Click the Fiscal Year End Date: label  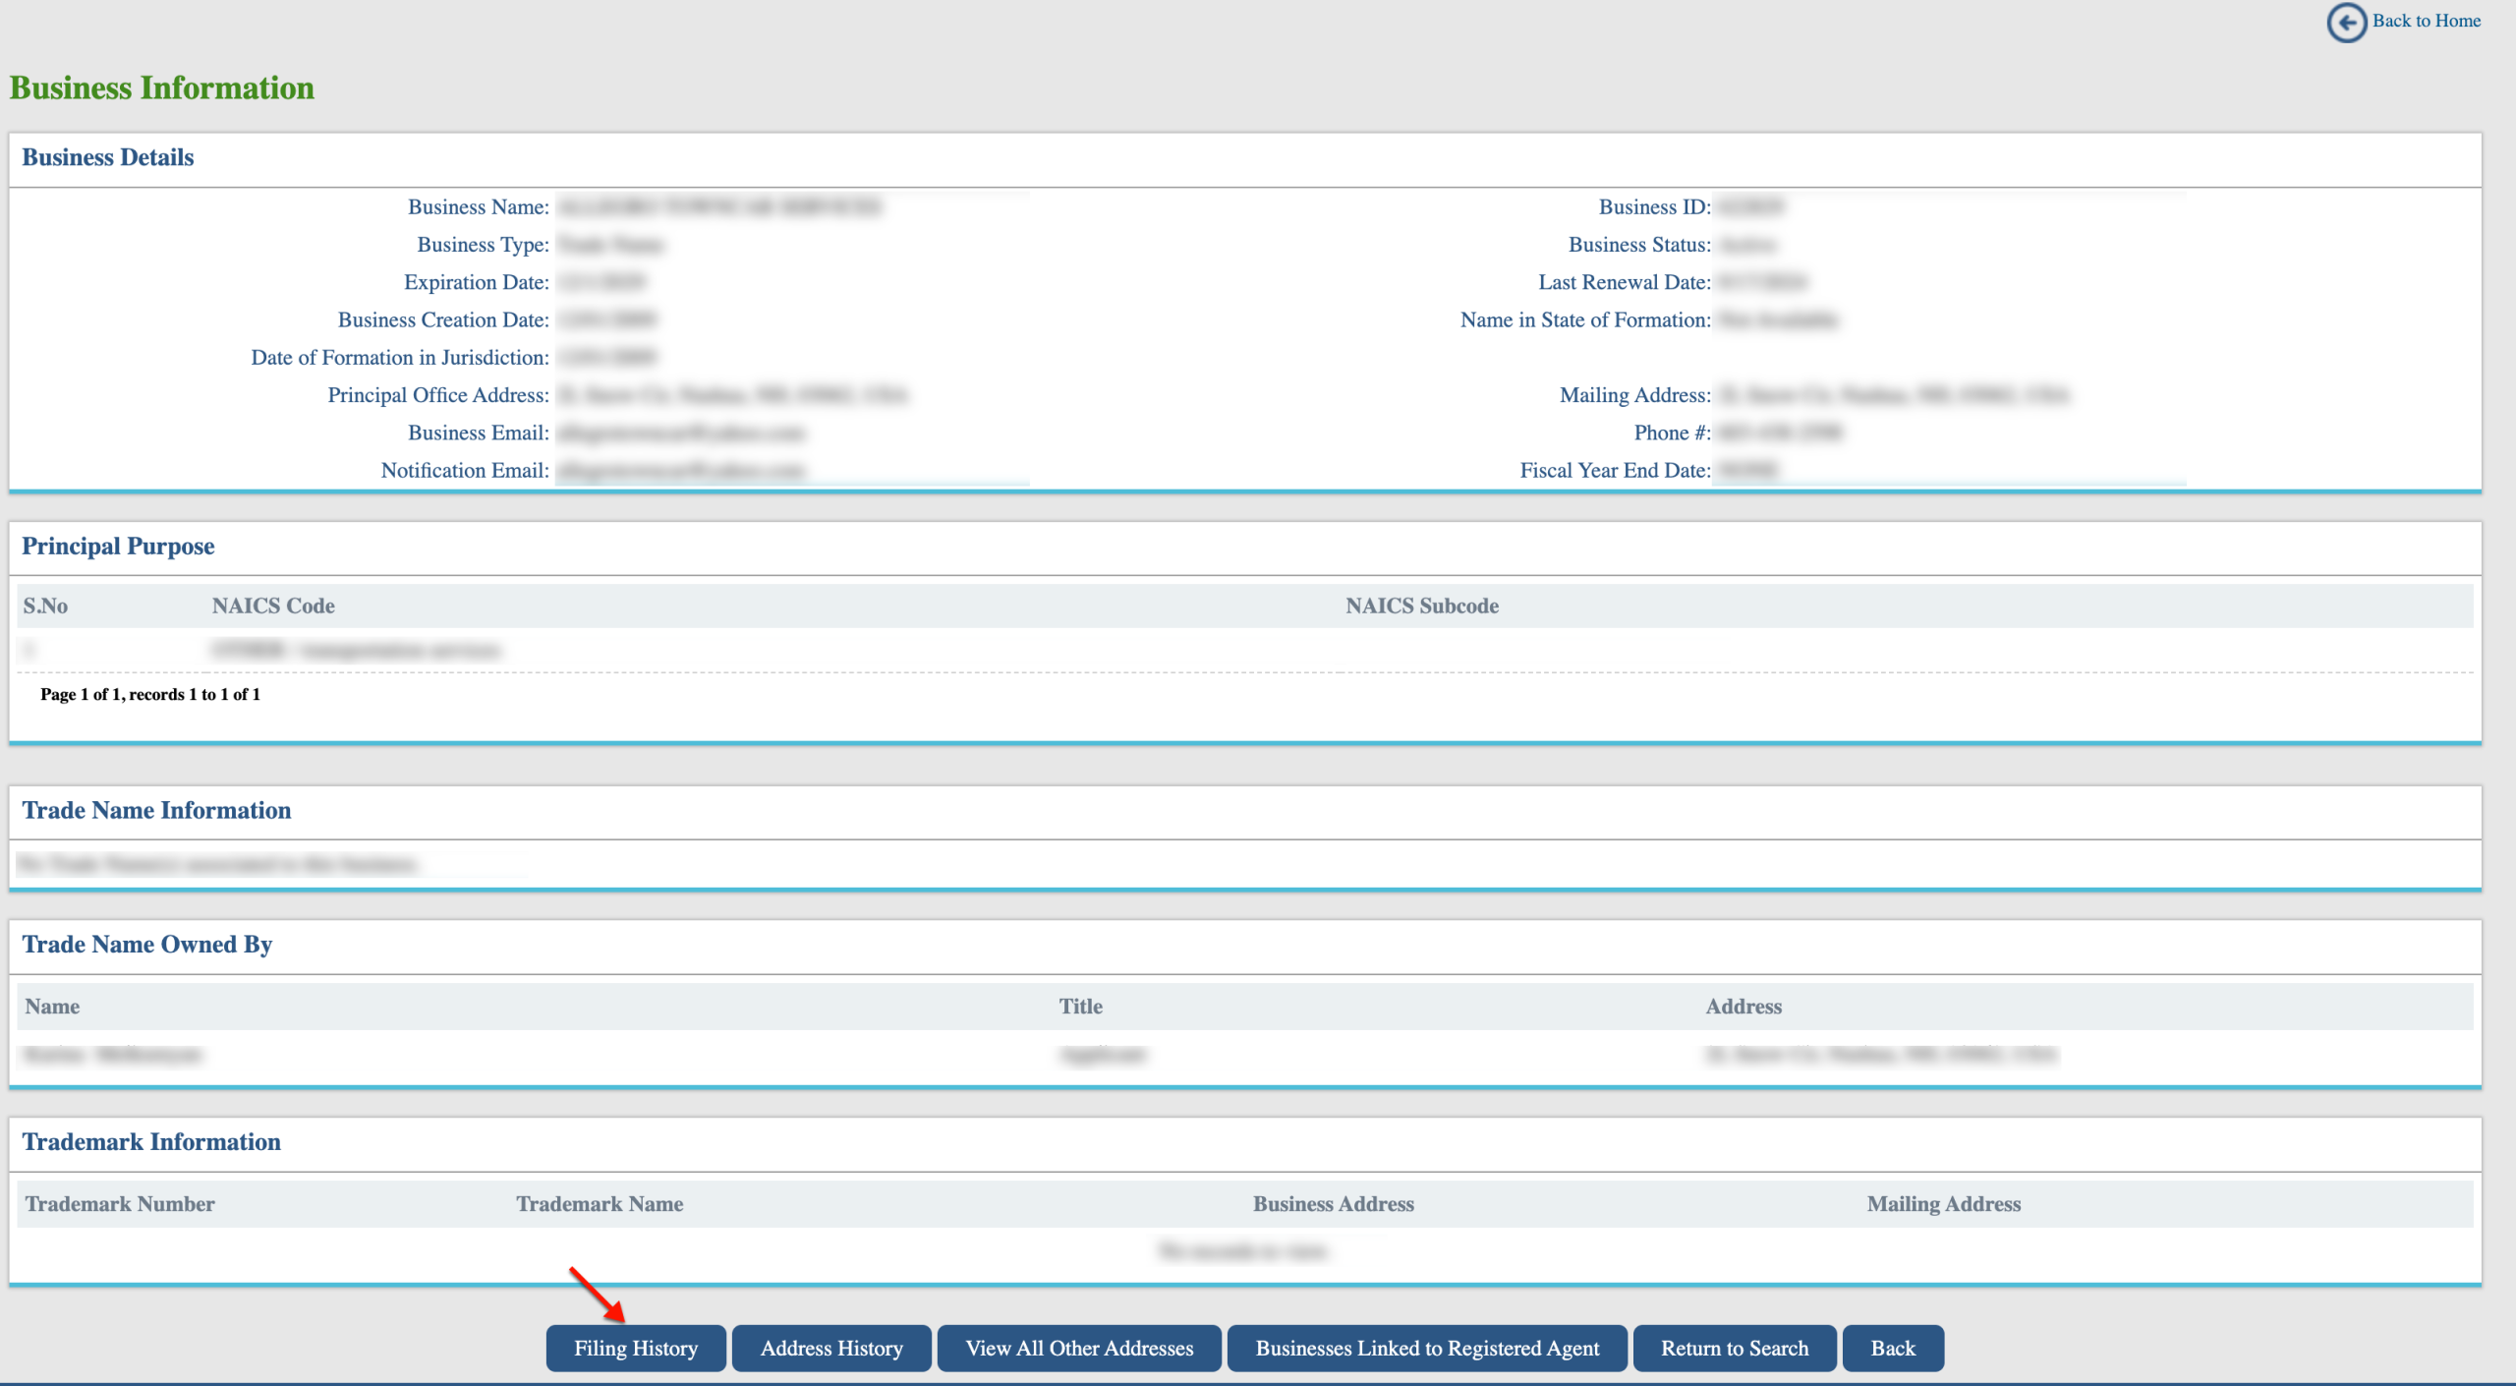1616,470
